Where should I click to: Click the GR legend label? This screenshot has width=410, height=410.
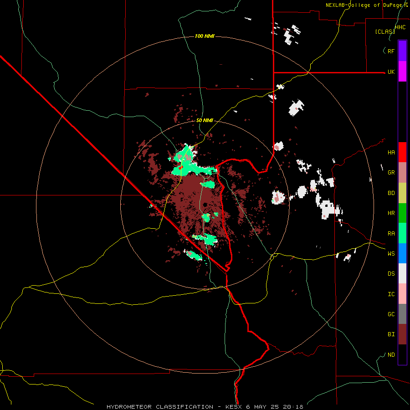[391, 173]
